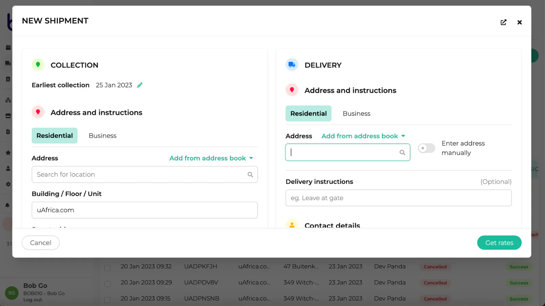The width and height of the screenshot is (545, 306).
Task: Select Business tab under Delivery
Action: [356, 114]
